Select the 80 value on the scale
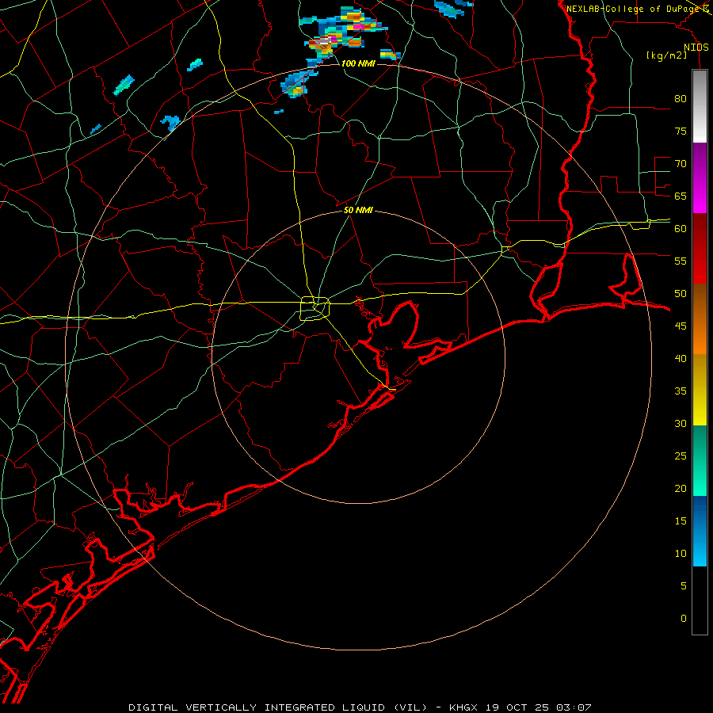This screenshot has height=713, width=713. point(681,99)
